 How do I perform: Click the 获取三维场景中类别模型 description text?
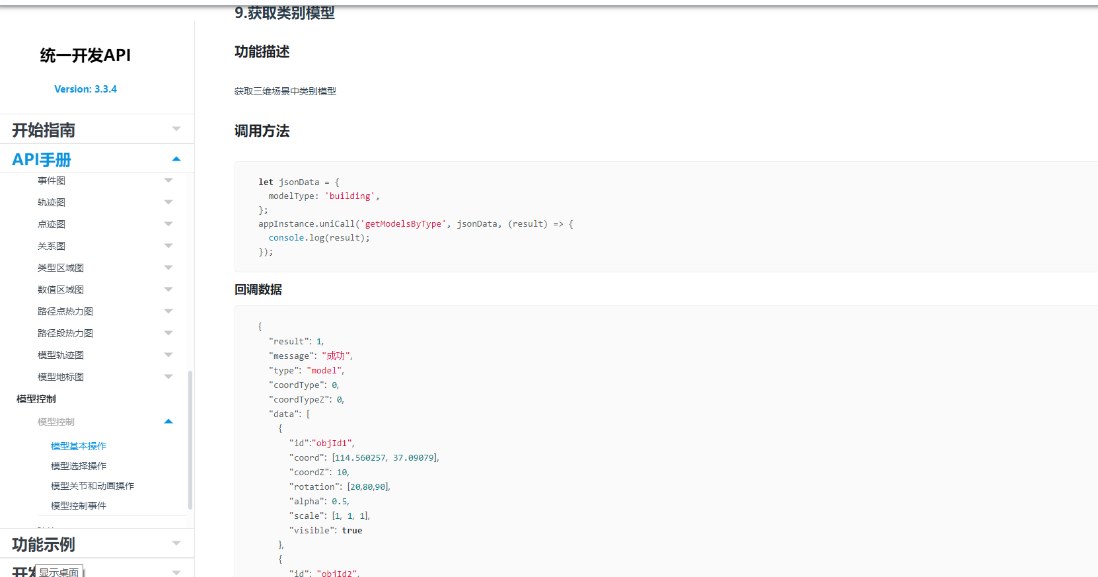click(285, 91)
